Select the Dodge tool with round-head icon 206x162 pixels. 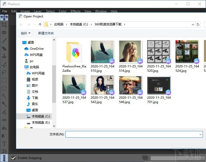tap(4, 104)
